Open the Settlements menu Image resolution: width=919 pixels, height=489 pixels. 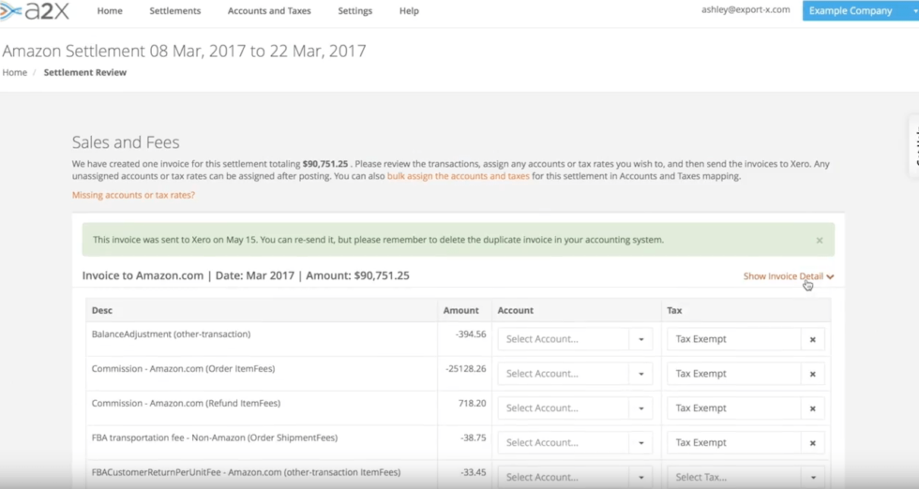pos(174,10)
